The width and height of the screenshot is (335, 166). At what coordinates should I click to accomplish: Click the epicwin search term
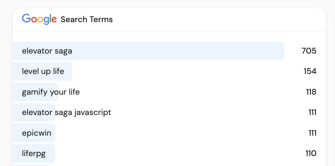click(37, 133)
